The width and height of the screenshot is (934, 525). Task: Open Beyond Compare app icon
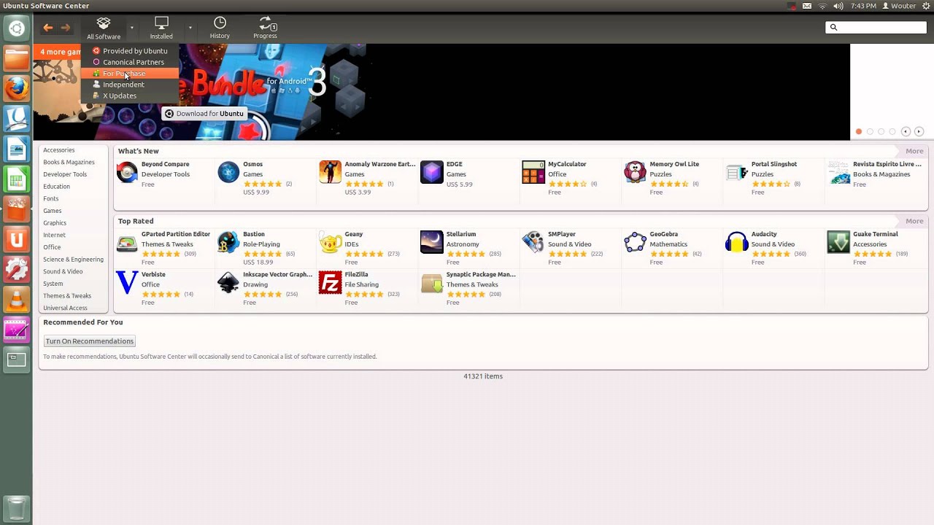pos(127,173)
